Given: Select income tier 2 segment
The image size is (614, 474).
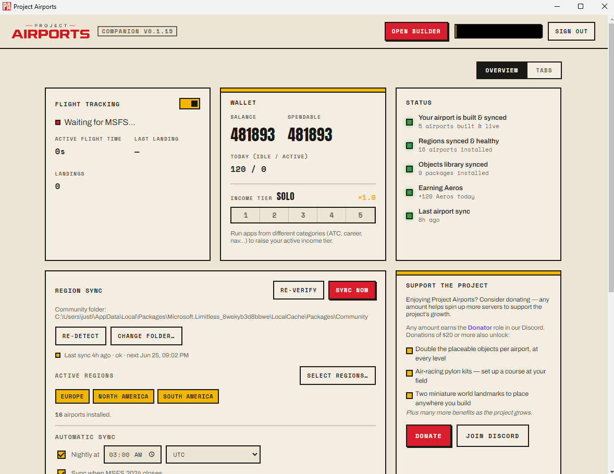Looking at the screenshot, I should pos(274,215).
